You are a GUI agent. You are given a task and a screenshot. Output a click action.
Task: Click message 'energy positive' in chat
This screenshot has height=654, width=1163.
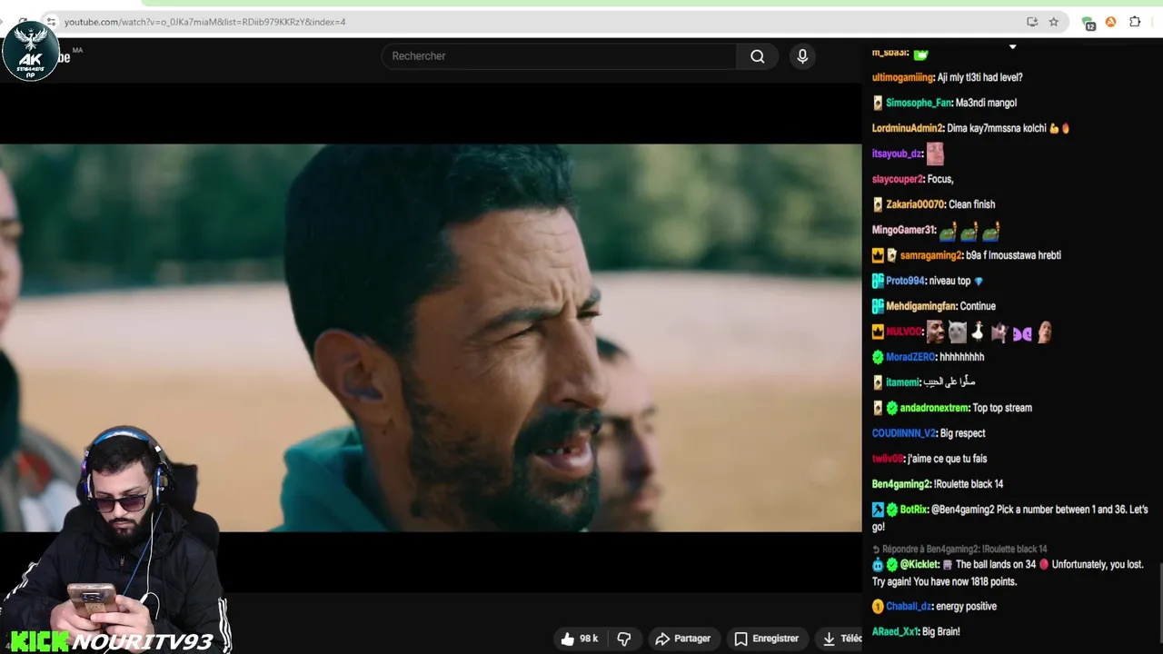(966, 606)
